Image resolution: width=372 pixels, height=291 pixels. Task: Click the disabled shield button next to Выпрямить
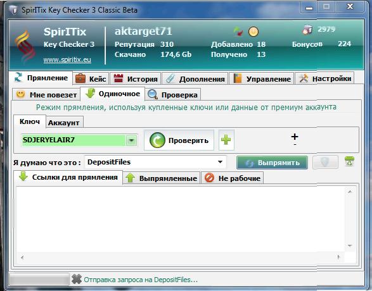click(x=325, y=162)
